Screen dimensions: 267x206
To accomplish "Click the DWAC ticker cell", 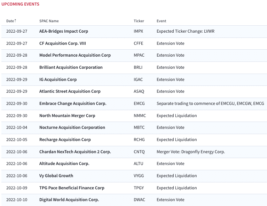I will pyautogui.click(x=139, y=200).
